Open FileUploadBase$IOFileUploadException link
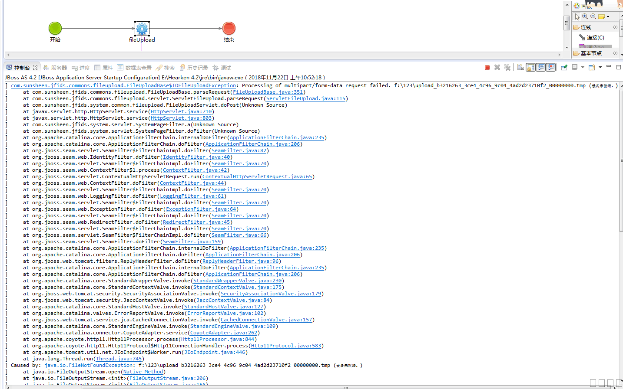Image resolution: width=623 pixels, height=389 pixels. [123, 85]
